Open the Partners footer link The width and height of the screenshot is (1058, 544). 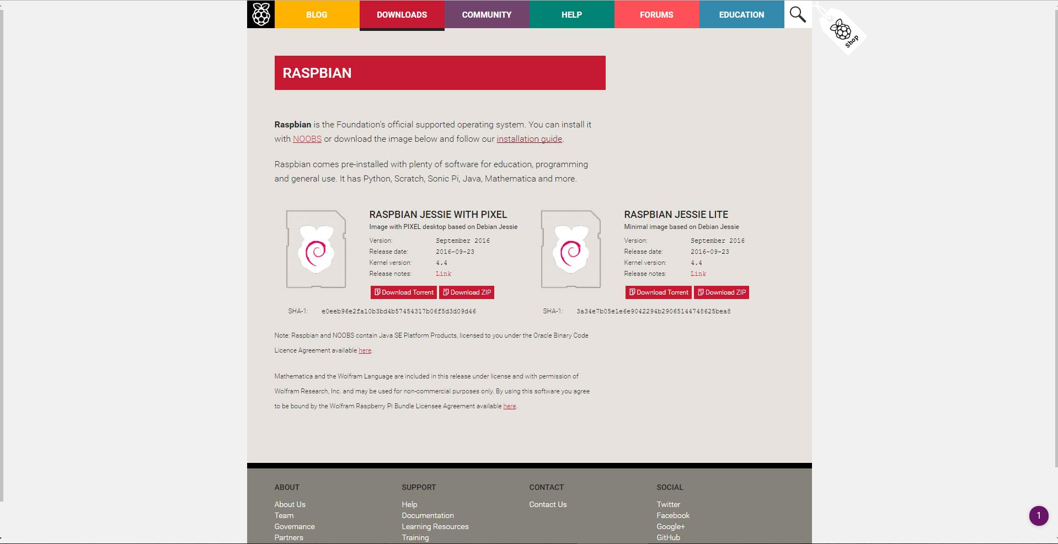tap(289, 537)
